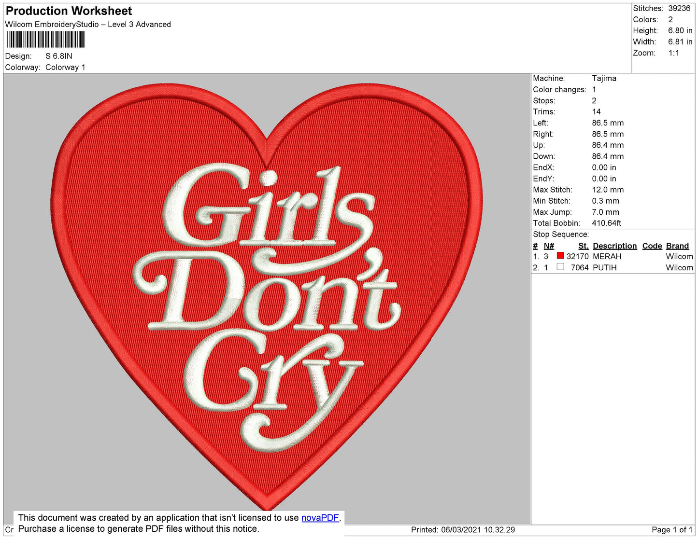Click the Design name S 6.8IN

(x=59, y=56)
